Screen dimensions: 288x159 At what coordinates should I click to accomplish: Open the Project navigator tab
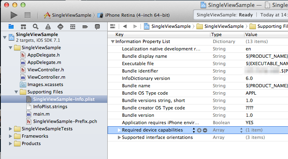[11, 27]
